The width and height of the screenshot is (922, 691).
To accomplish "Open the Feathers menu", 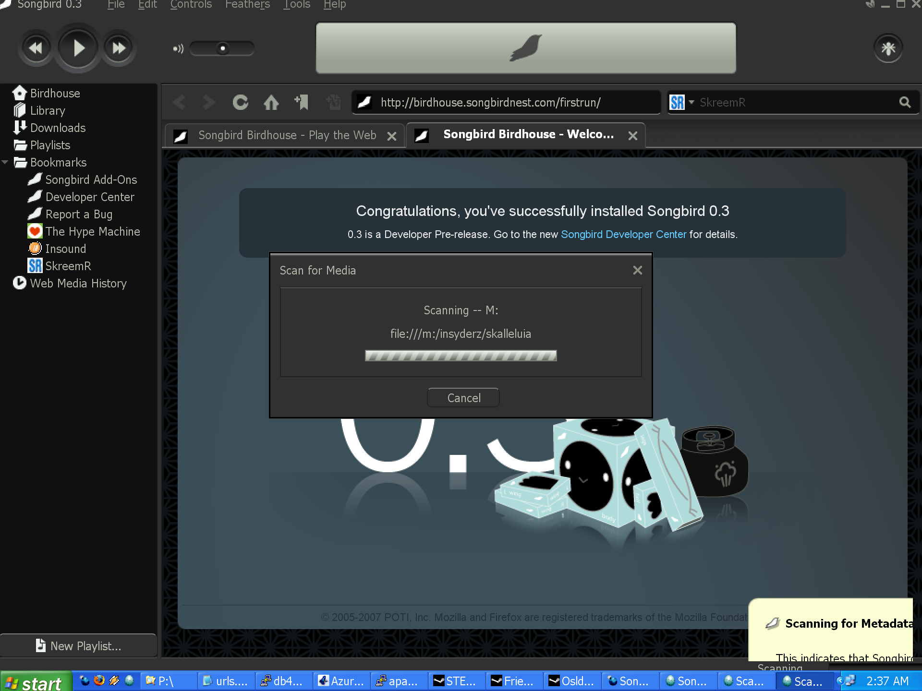I will [248, 5].
